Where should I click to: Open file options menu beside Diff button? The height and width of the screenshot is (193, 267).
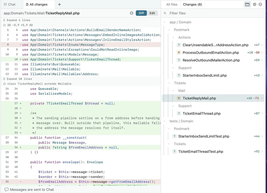point(132,13)
